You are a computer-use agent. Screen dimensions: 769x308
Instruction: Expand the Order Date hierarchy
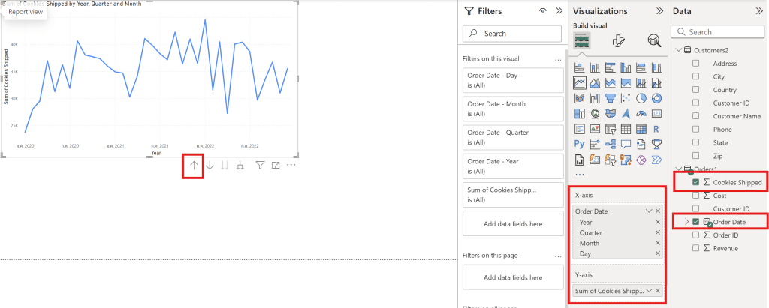pos(686,222)
